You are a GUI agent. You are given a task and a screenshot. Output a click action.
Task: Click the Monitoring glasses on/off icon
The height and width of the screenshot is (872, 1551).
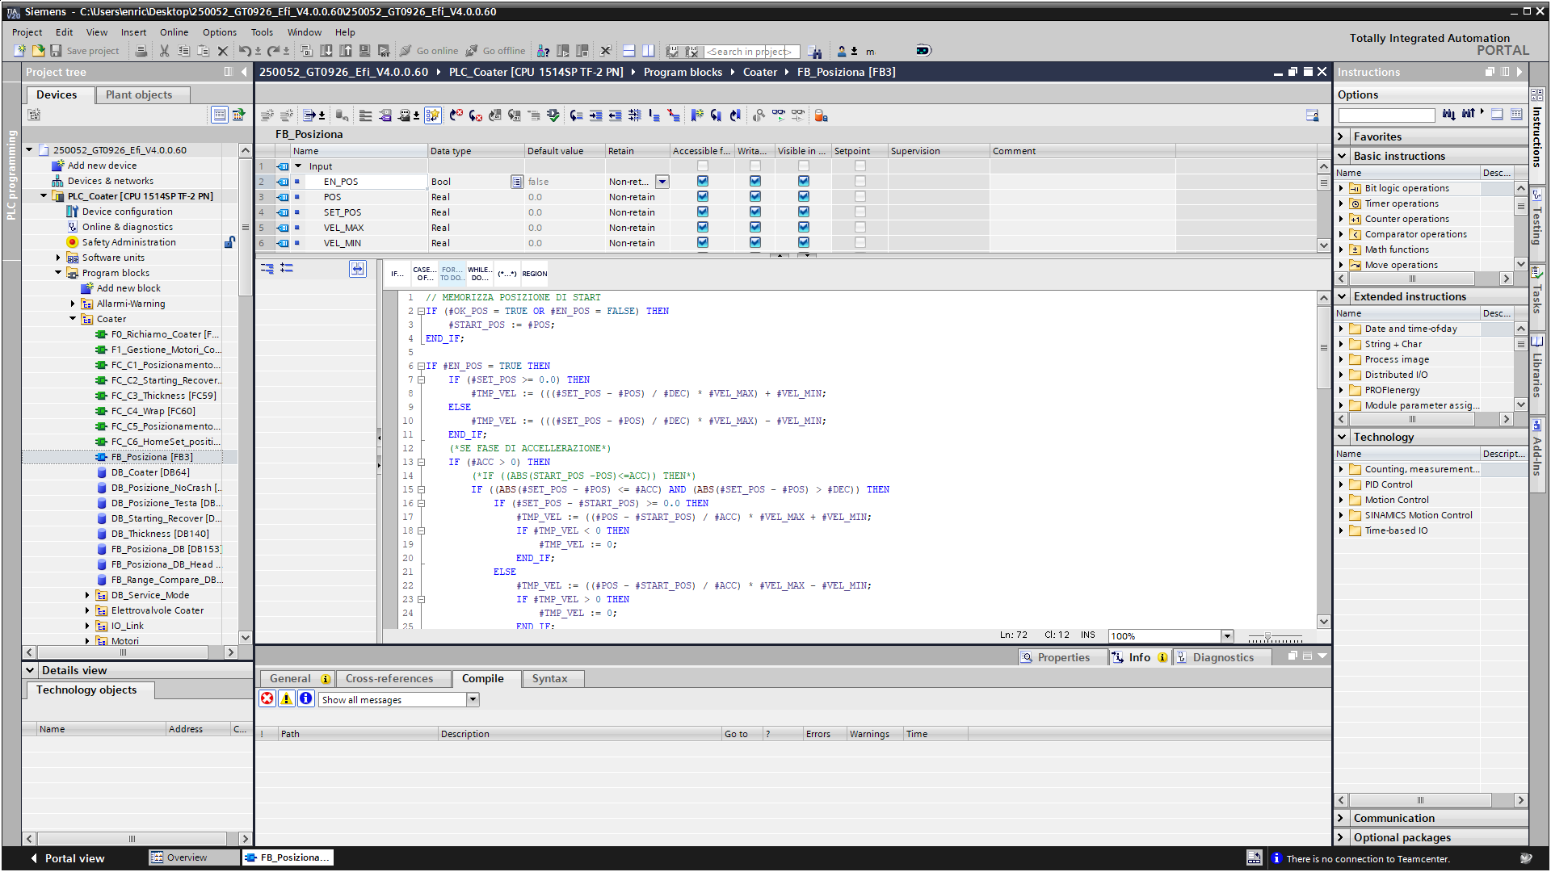(778, 115)
